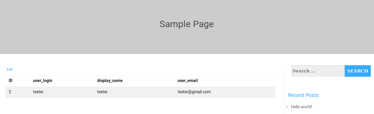Click the ID column header
374x114 pixels.
[x=10, y=81]
